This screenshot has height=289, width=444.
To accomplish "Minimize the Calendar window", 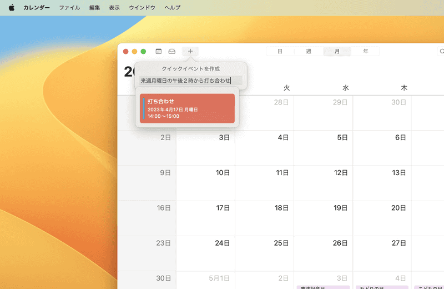I will (134, 51).
